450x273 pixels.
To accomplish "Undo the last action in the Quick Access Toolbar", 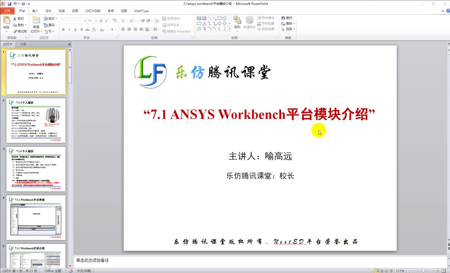I will coord(15,4).
